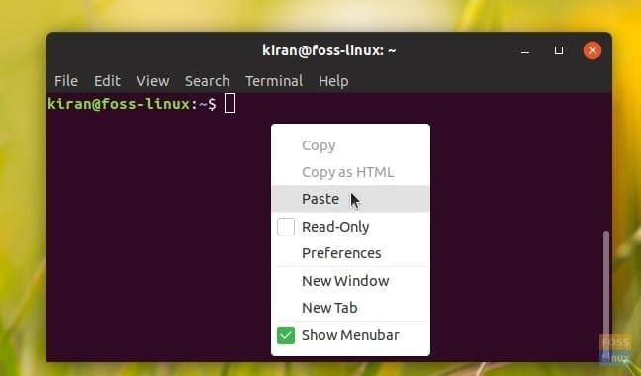Expand the View menu

153,81
